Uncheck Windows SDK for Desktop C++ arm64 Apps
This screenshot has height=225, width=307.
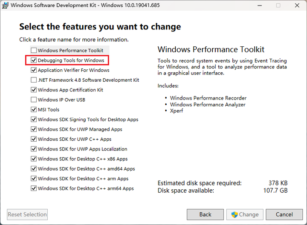pos(34,188)
